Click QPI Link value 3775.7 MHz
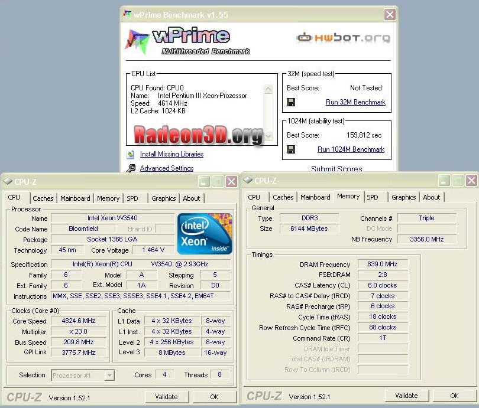Screen dimensions: 479x408 tap(79, 352)
